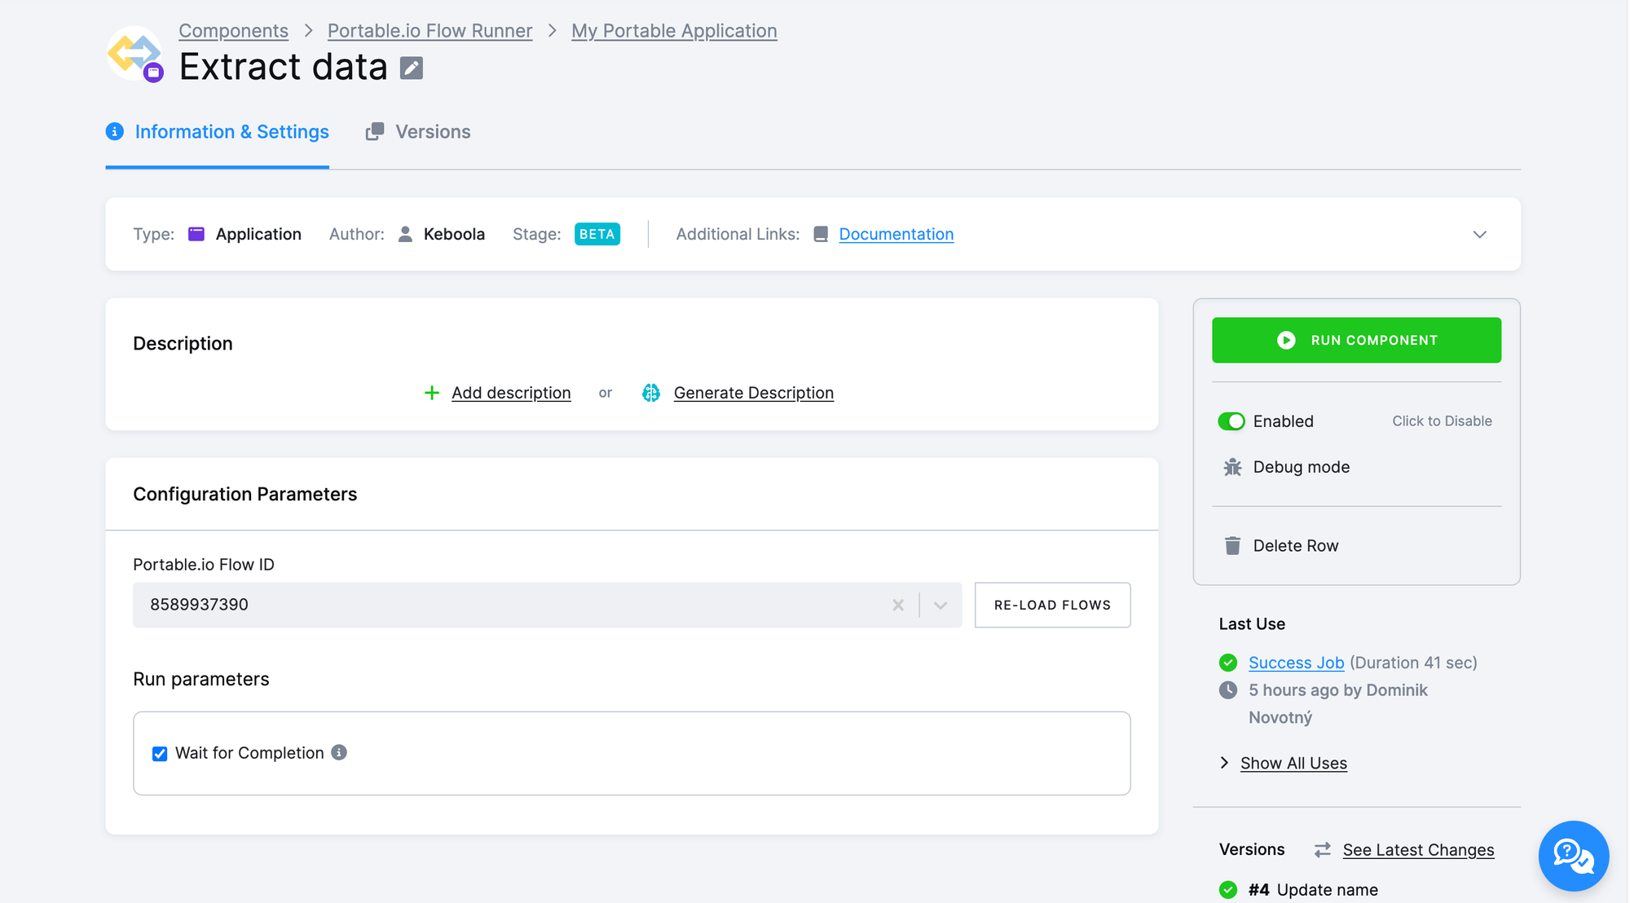This screenshot has height=903, width=1630.
Task: Select the Debug mode bug icon
Action: 1232,466
